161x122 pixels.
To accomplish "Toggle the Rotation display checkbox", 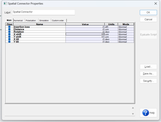I will click(9, 32).
